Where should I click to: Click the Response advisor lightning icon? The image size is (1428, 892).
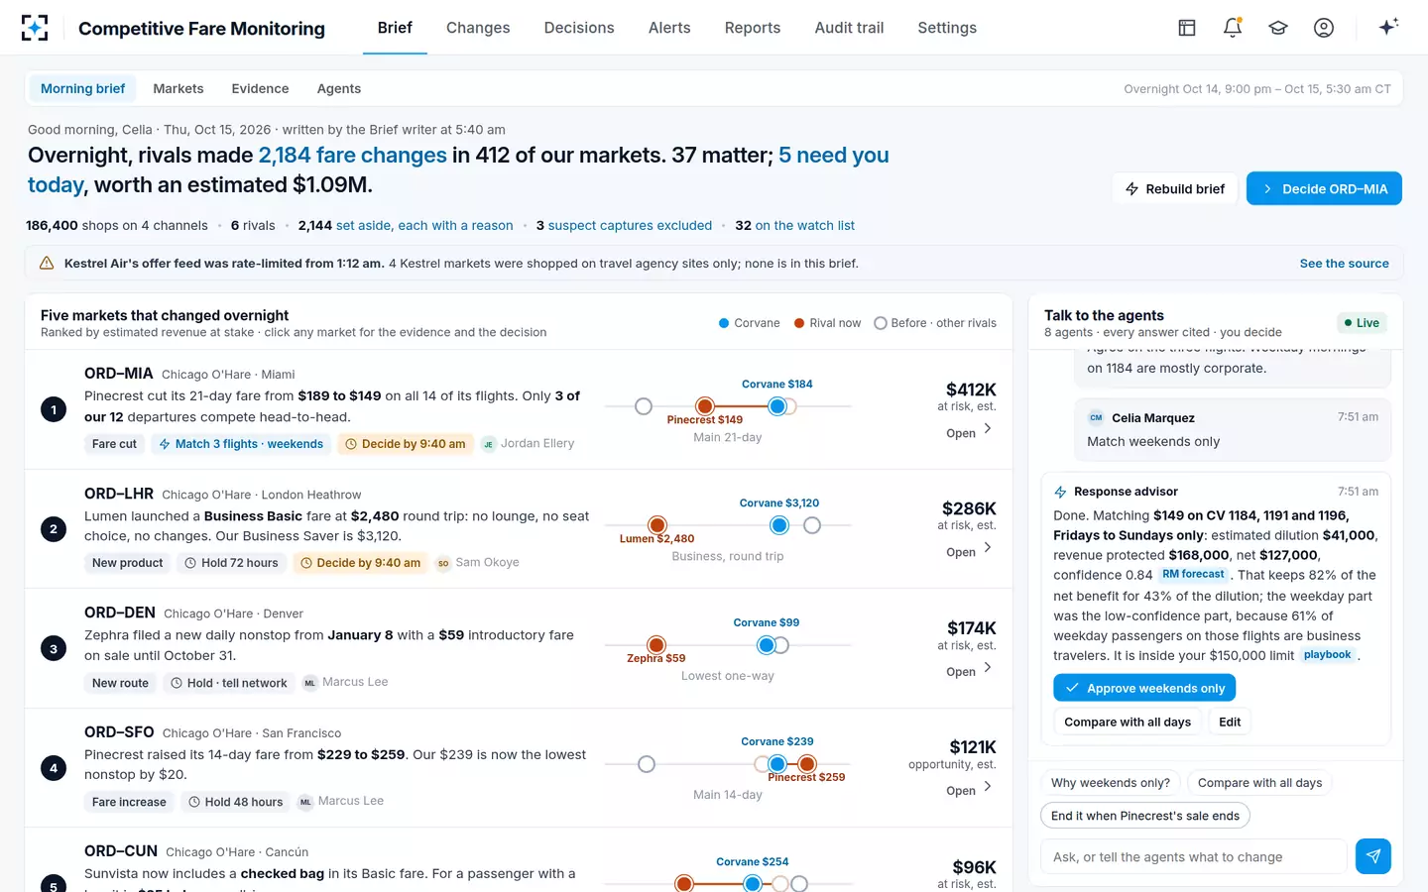pos(1060,492)
